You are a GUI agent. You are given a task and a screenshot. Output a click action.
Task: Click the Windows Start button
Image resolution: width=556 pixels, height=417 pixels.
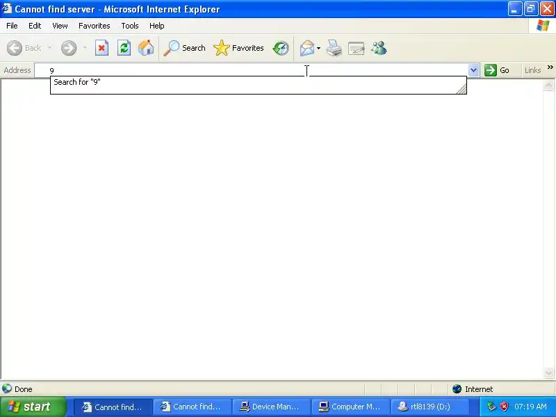click(33, 407)
